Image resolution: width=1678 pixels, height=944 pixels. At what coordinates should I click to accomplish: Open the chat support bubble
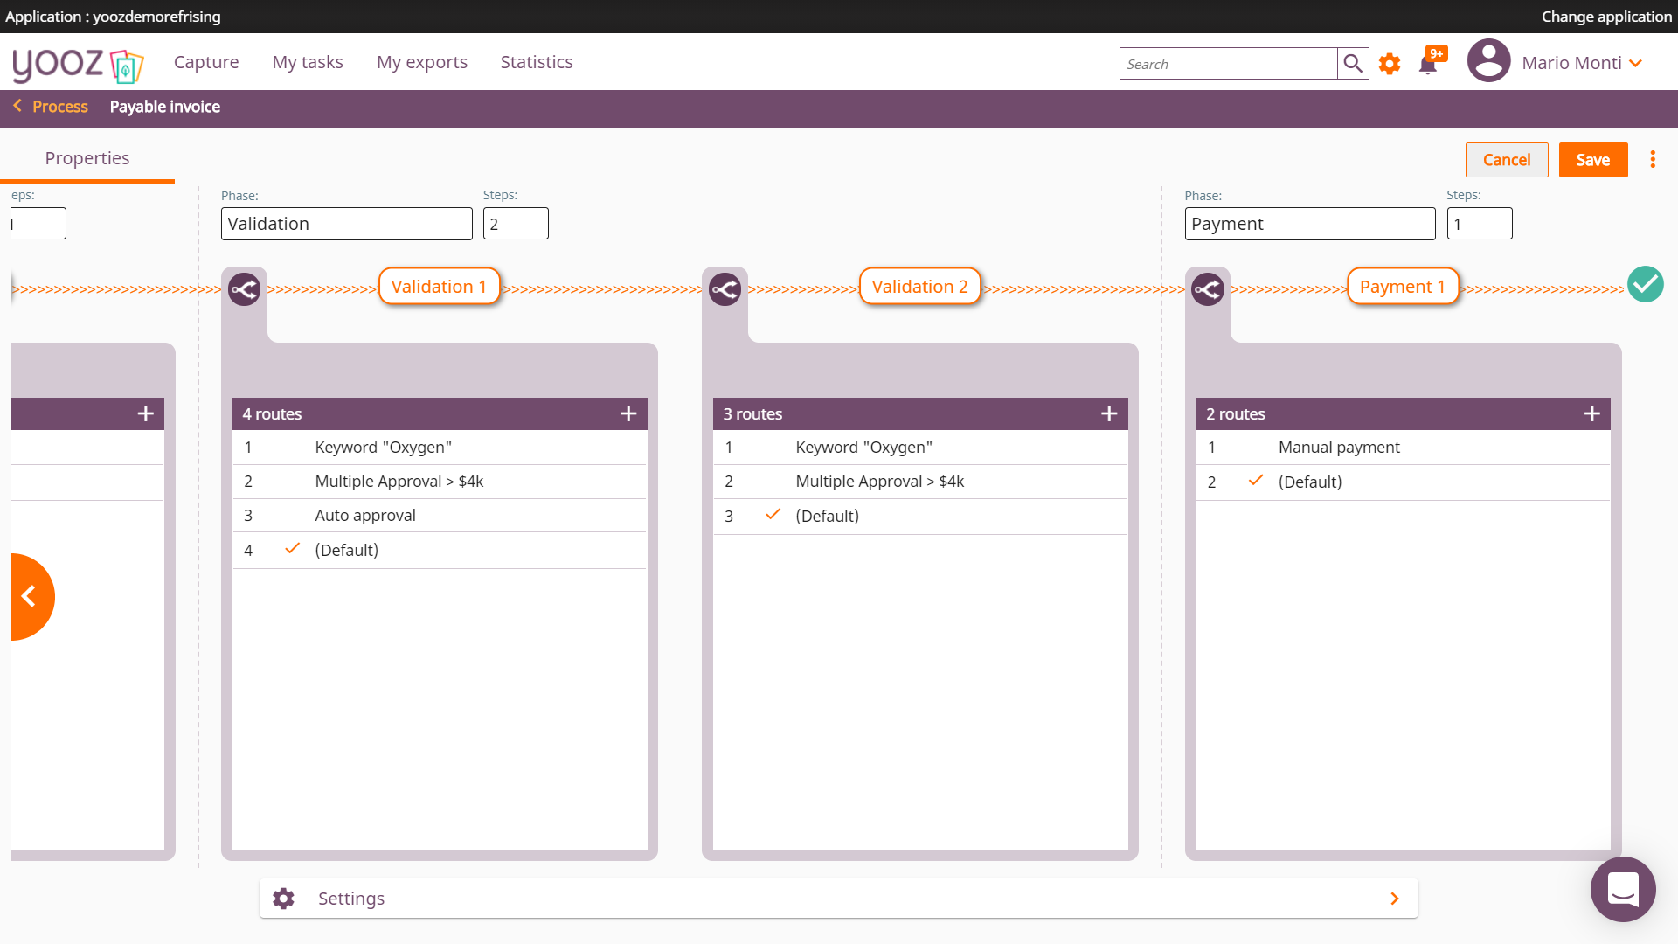1623,890
